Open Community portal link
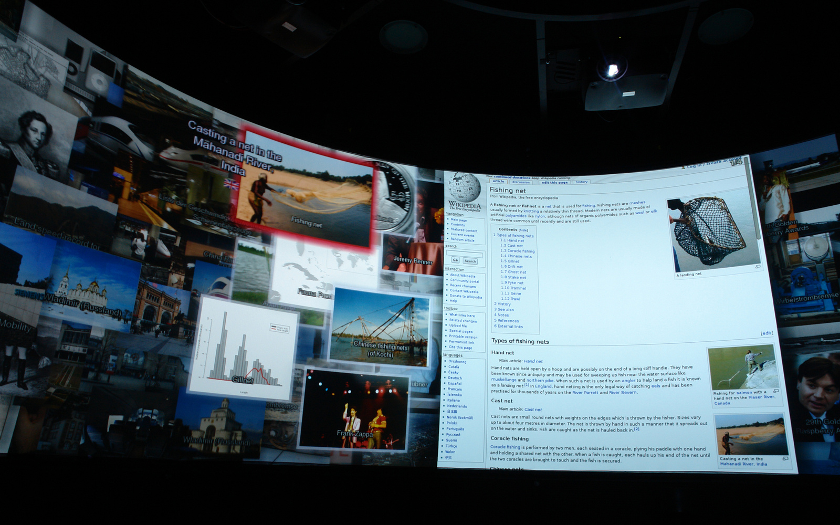 pyautogui.click(x=464, y=281)
